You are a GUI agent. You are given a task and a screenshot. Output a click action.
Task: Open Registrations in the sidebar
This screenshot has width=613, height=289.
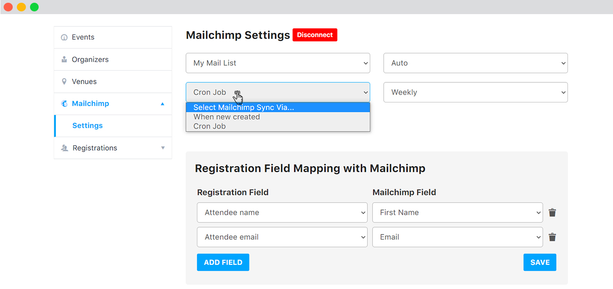point(113,148)
